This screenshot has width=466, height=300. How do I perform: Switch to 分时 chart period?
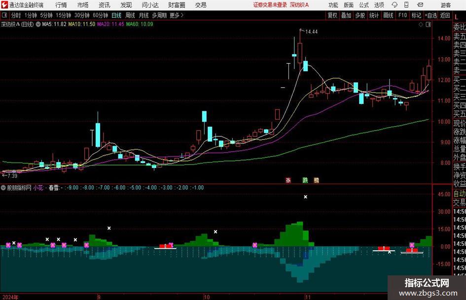(x=16, y=15)
